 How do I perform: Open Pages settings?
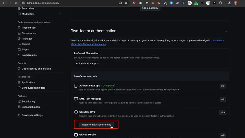point(25,49)
